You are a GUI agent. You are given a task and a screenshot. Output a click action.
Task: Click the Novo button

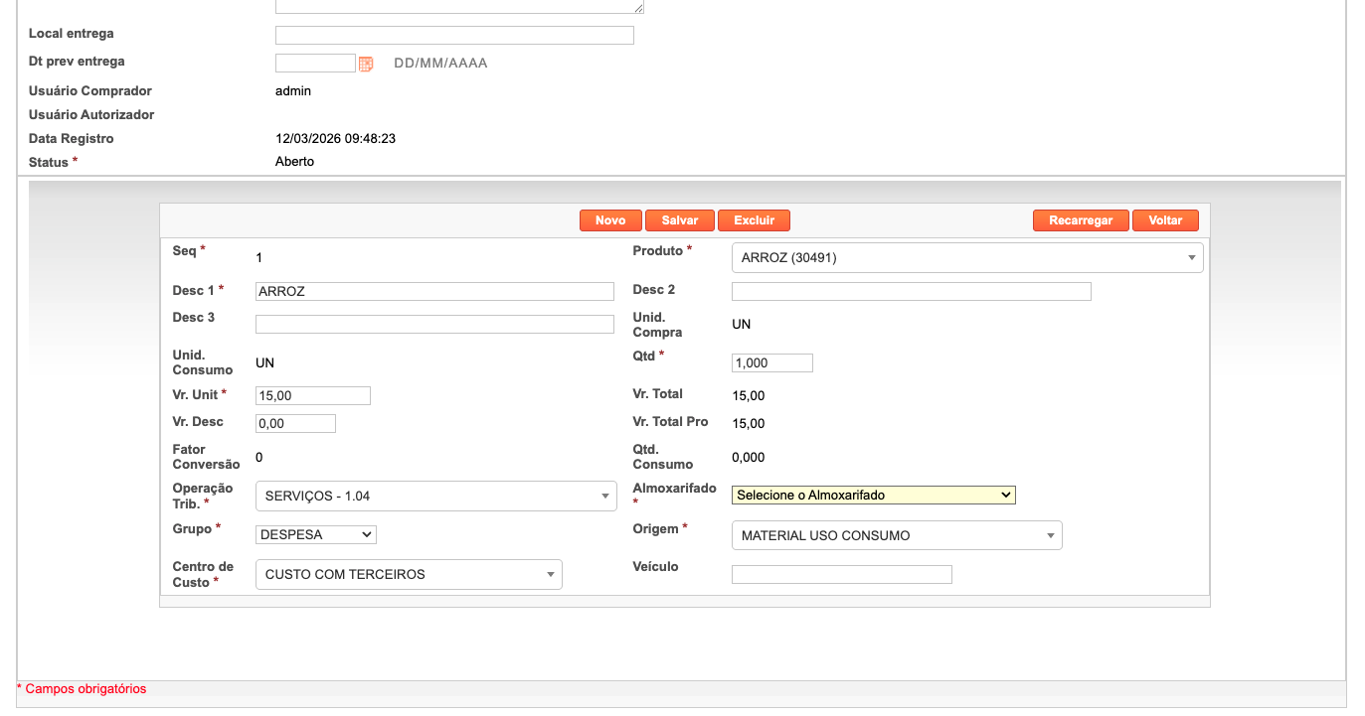click(x=610, y=220)
